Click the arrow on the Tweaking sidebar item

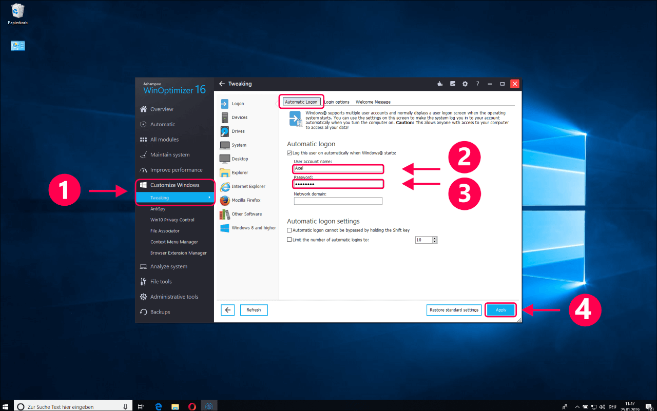(209, 198)
